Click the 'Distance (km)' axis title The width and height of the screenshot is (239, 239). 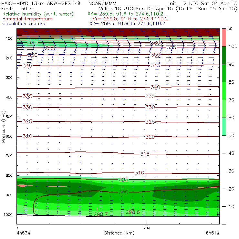[119, 233]
